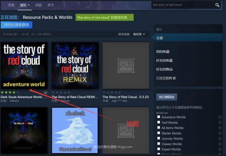This screenshot has height=156, width=226.
Task: Open the 相关性 sort dropdown
Action: pyautogui.click(x=139, y=34)
